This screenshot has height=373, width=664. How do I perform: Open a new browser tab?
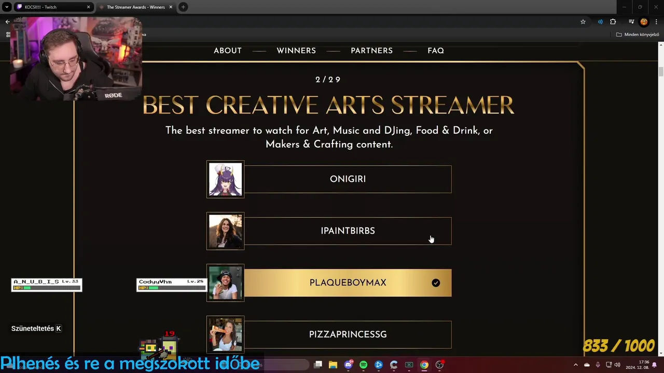coord(183,7)
